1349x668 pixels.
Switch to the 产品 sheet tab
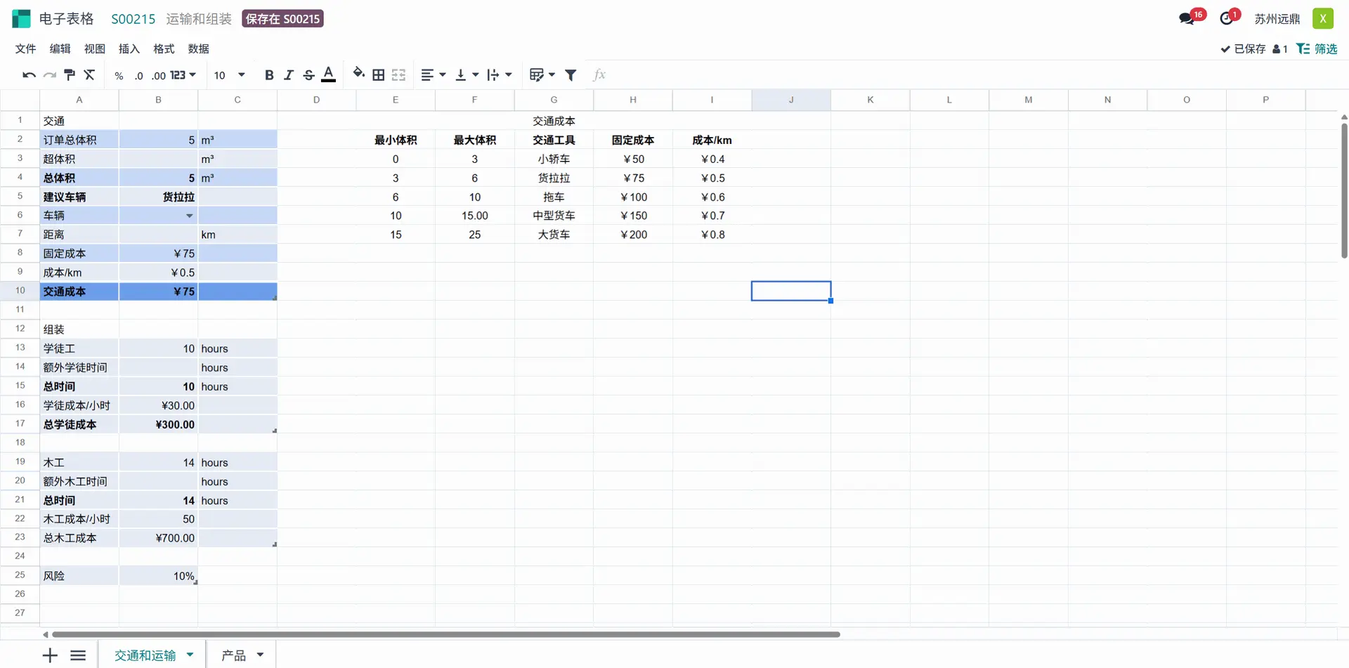click(234, 655)
